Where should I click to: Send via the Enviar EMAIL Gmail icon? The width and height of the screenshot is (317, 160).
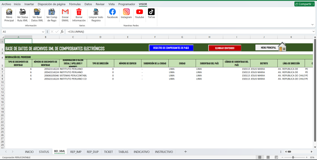tap(65, 12)
